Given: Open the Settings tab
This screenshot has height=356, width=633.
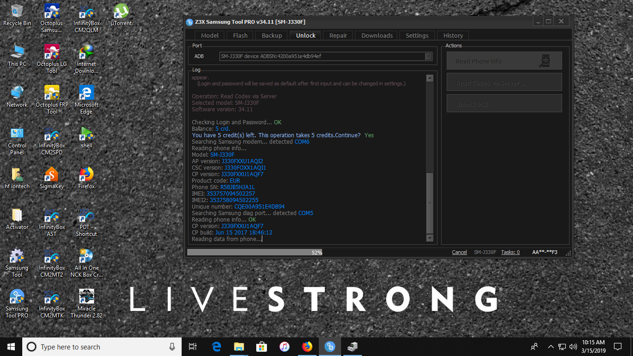Looking at the screenshot, I should (x=417, y=36).
